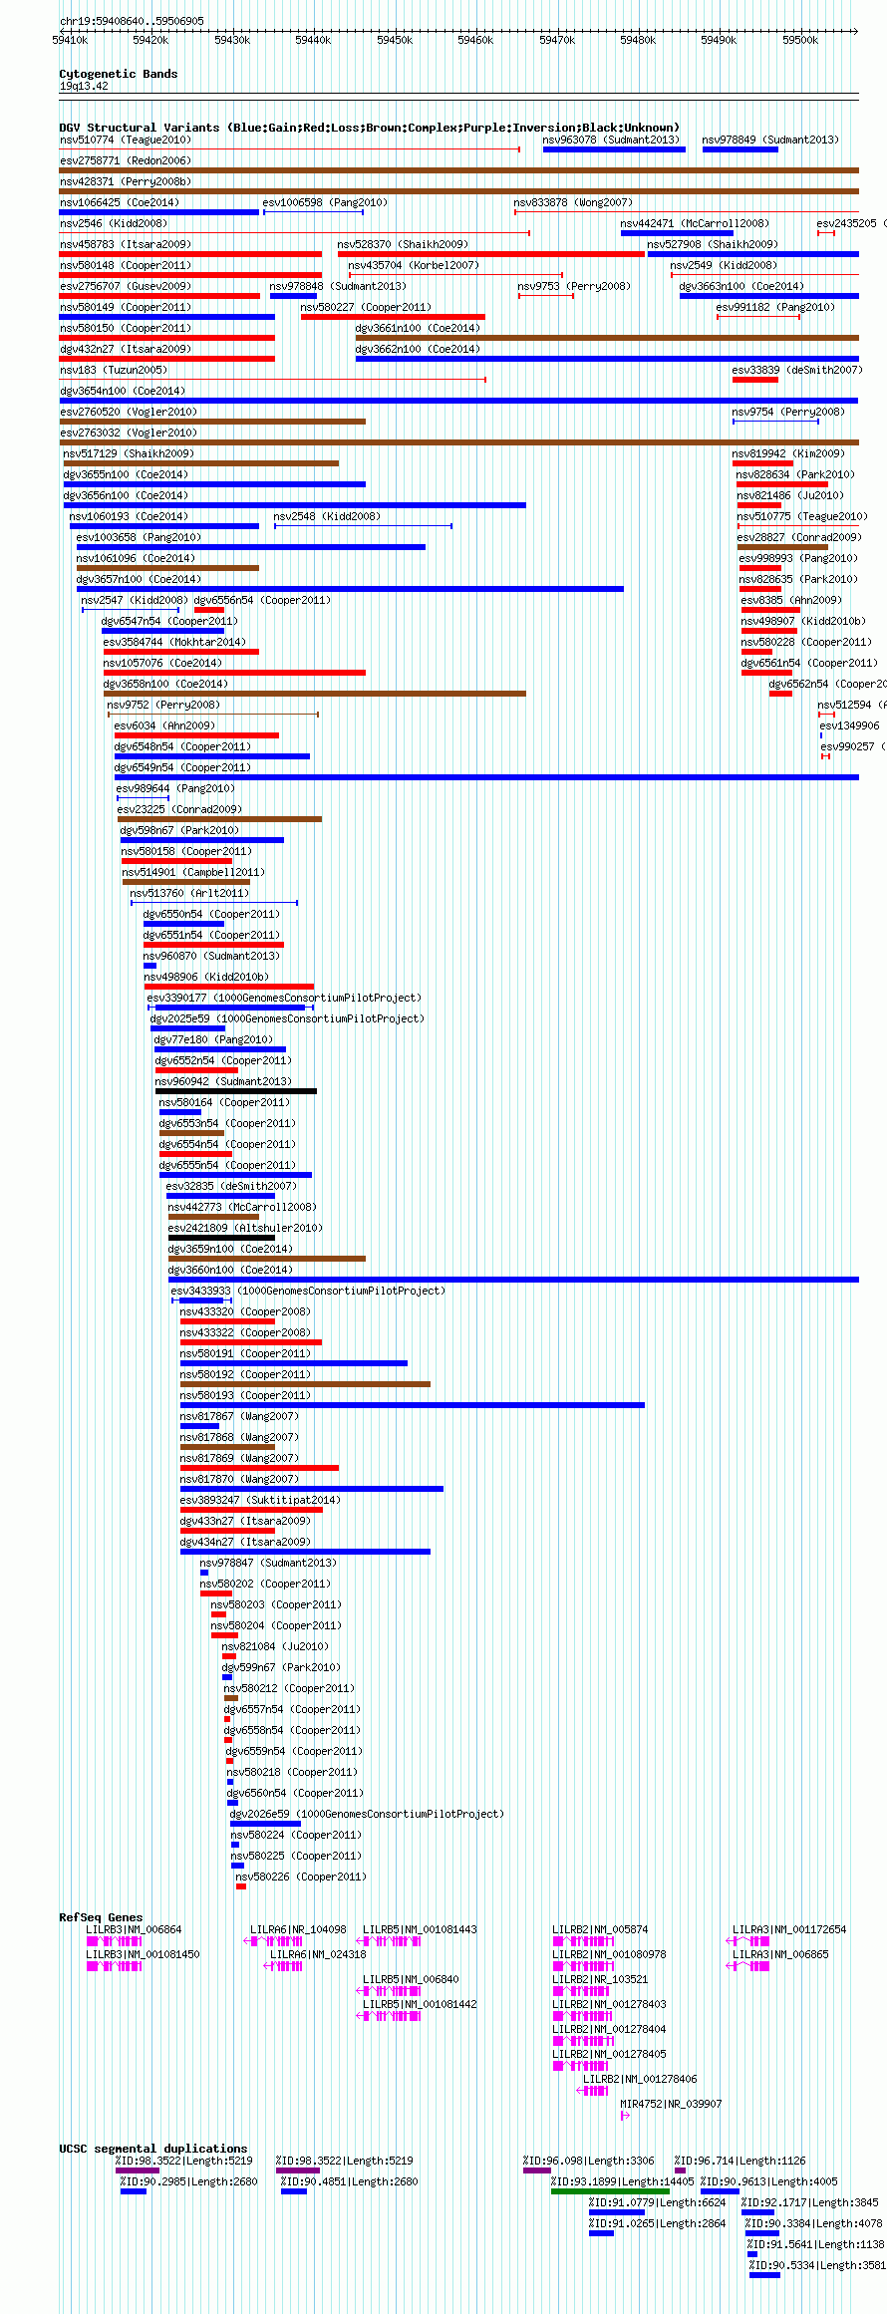Click the 59480k ruler tick label

(638, 40)
